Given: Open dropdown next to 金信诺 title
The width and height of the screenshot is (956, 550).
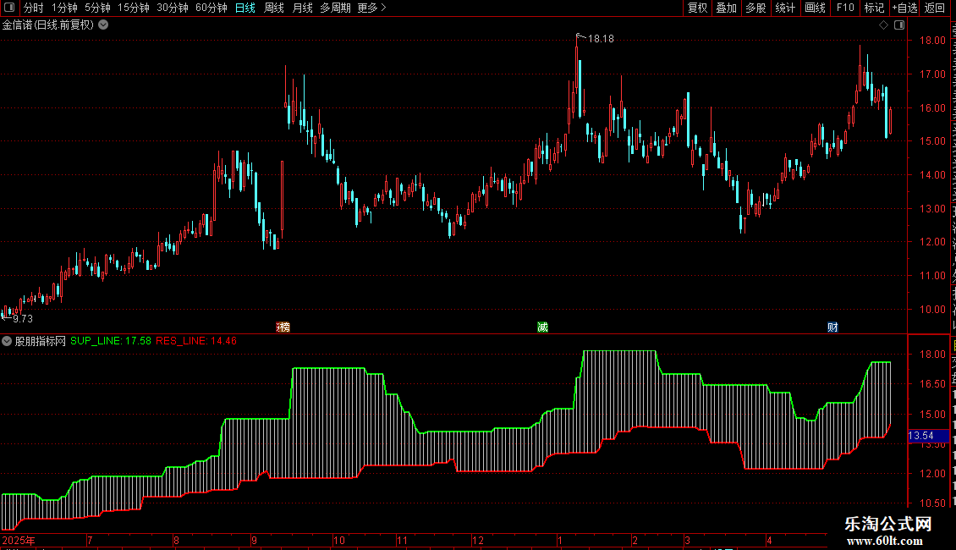Looking at the screenshot, I should click(104, 25).
